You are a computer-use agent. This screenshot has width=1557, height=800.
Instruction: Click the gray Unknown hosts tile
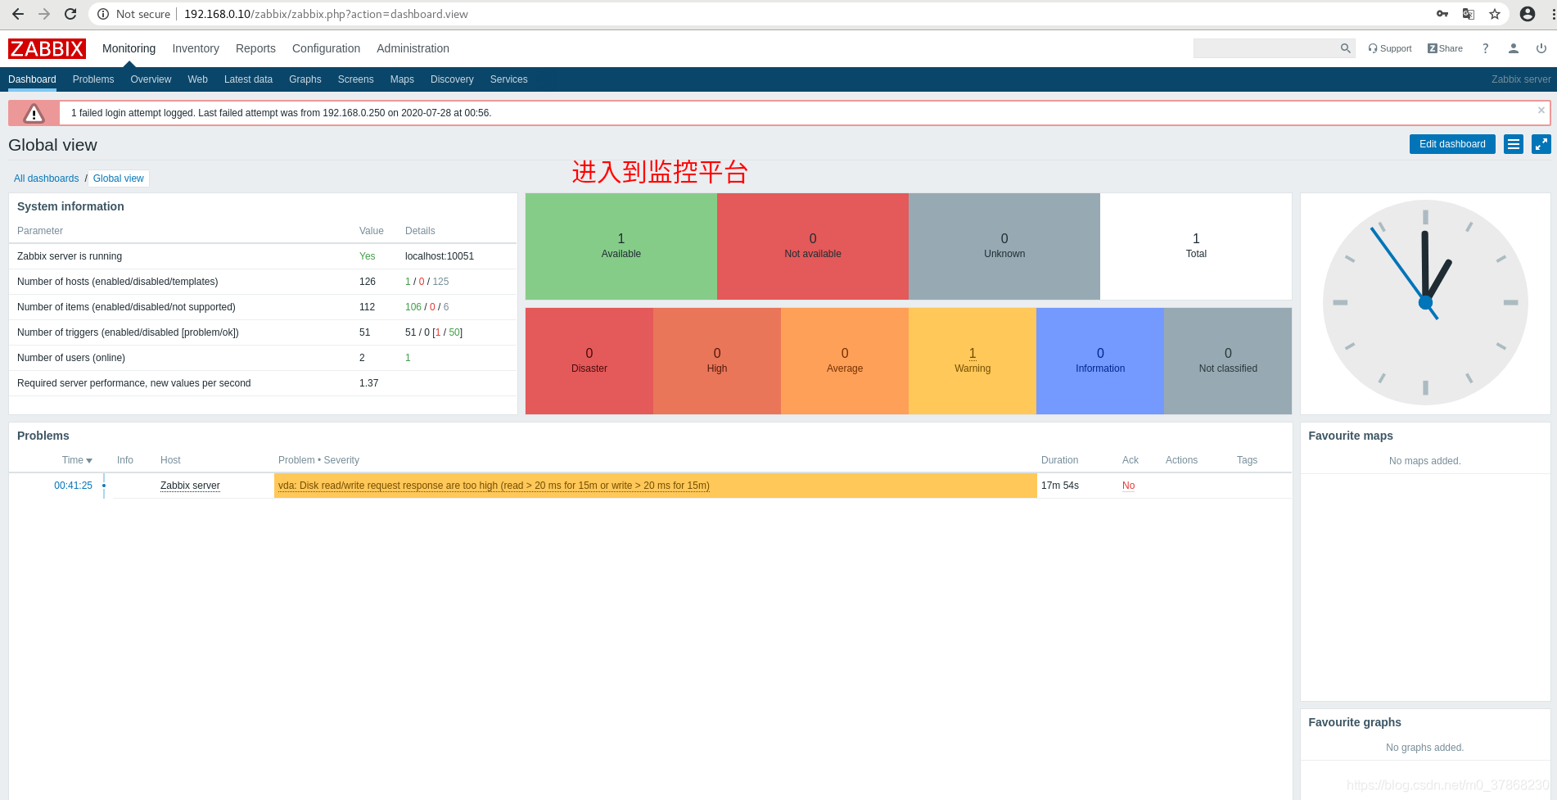[x=1004, y=246]
